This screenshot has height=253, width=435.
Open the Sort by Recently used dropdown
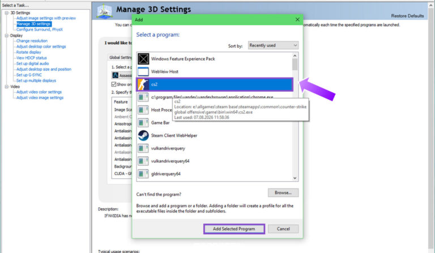pos(273,45)
